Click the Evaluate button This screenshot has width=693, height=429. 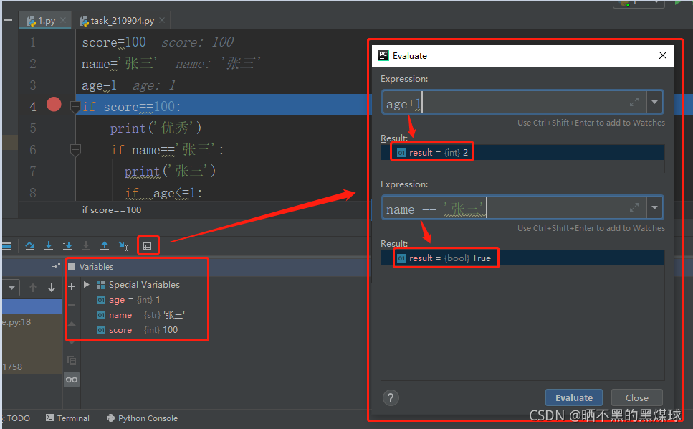click(x=573, y=397)
